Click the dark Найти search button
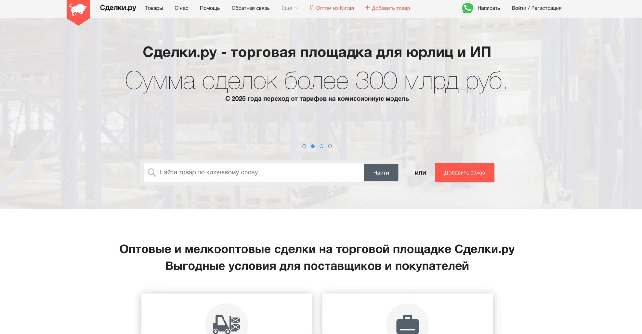This screenshot has height=334, width=642. 381,172
